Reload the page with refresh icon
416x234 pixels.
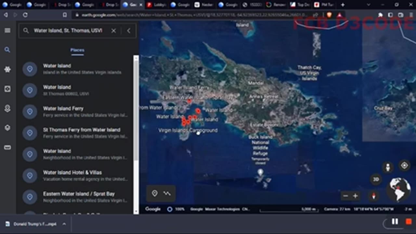[25, 15]
